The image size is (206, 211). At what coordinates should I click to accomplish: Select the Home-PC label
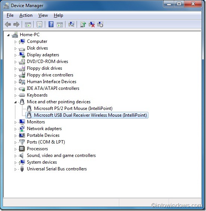30,35
